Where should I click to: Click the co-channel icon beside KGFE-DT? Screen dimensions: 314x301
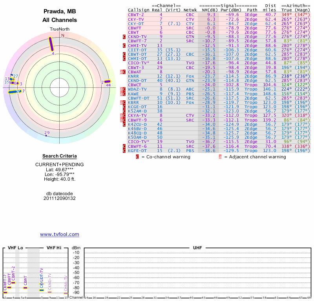click(124, 150)
